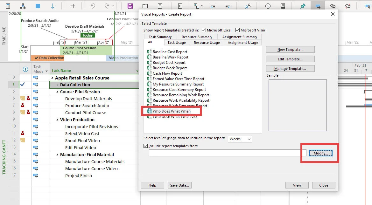Click the Edit Template button
Screen dimensions: 372x205
click(290, 59)
